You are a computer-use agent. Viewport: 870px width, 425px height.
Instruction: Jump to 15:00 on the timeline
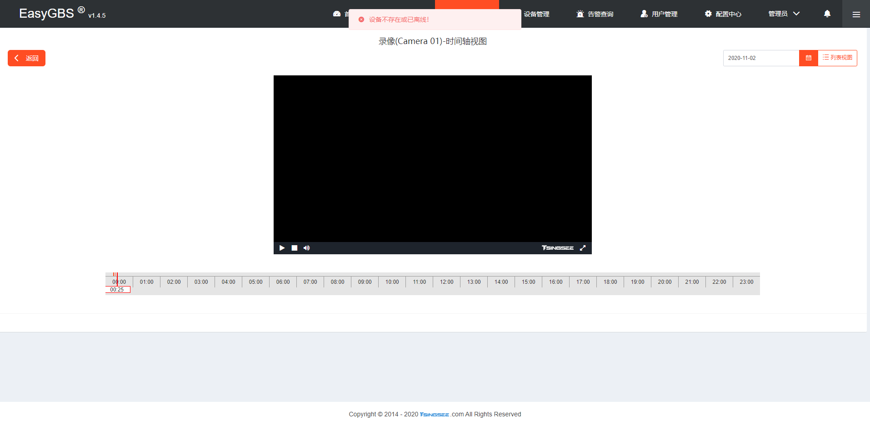coord(528,282)
